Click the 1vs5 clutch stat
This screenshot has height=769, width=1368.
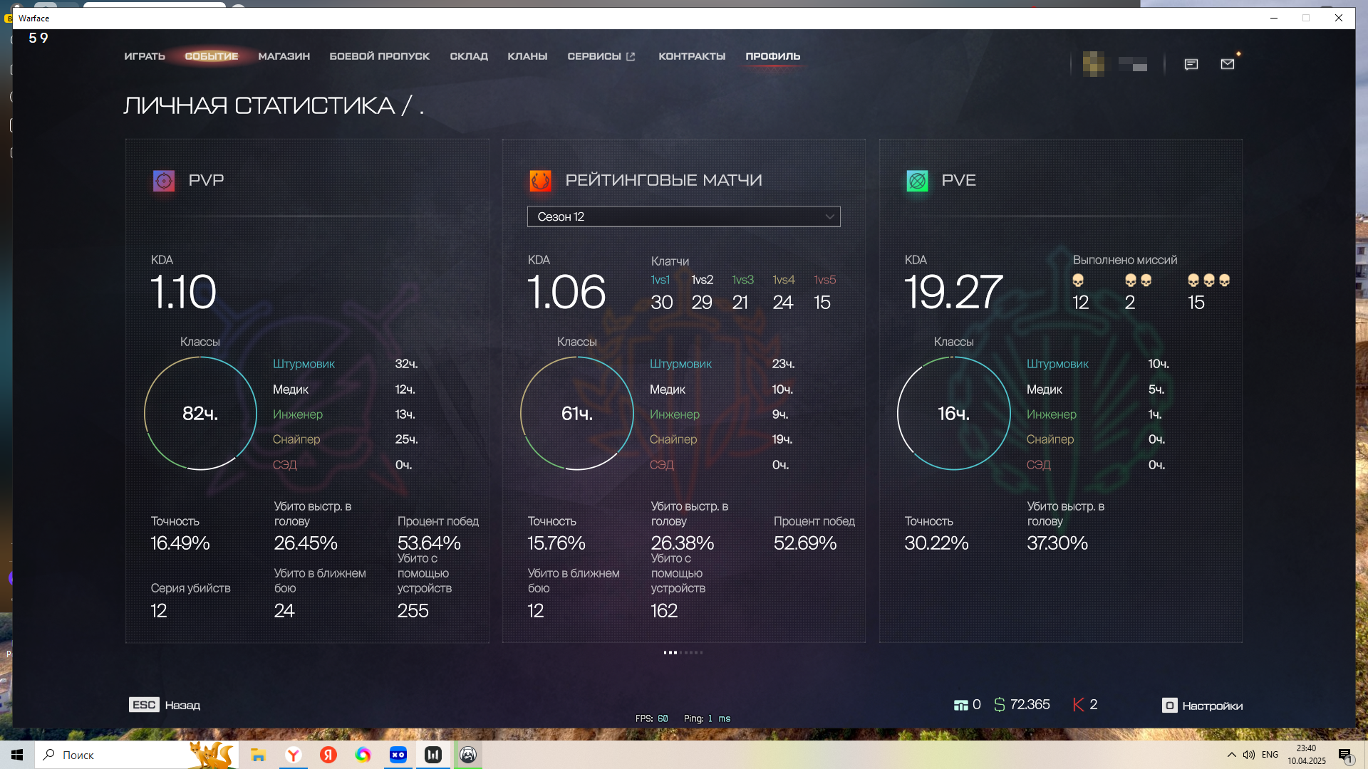pos(825,293)
